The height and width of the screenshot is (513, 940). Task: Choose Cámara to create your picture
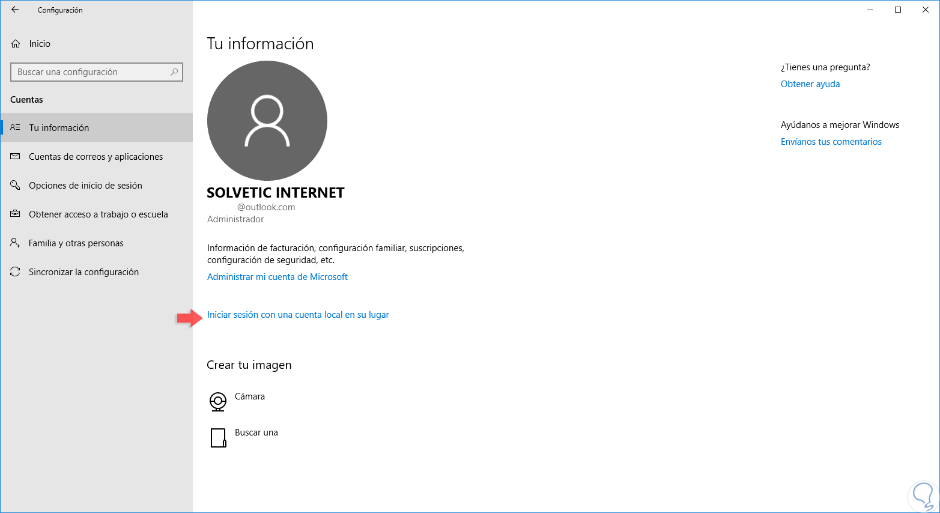(250, 396)
